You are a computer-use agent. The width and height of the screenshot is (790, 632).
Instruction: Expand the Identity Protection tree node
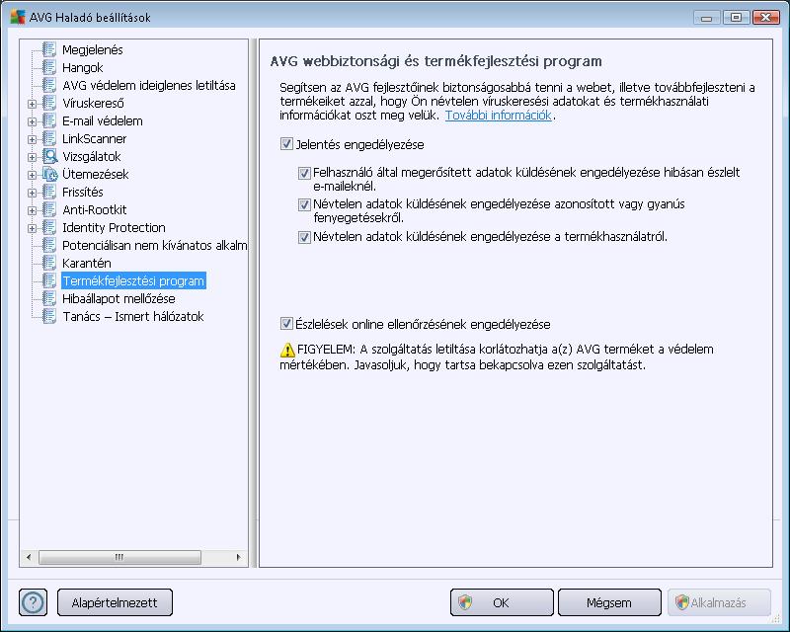point(32,228)
